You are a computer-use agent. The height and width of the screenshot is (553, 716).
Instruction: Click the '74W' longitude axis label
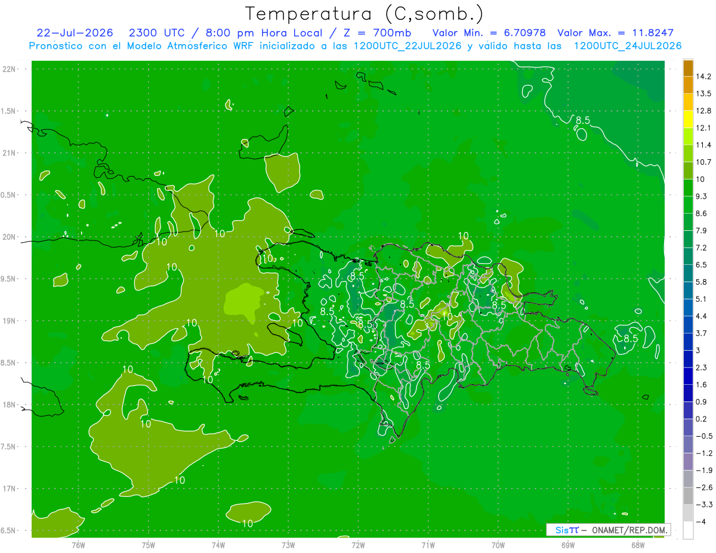tap(218, 545)
